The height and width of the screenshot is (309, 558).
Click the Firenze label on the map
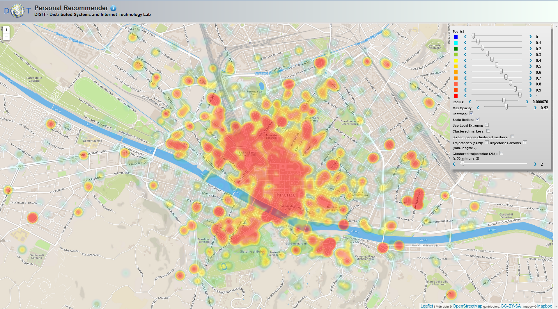[x=286, y=195]
